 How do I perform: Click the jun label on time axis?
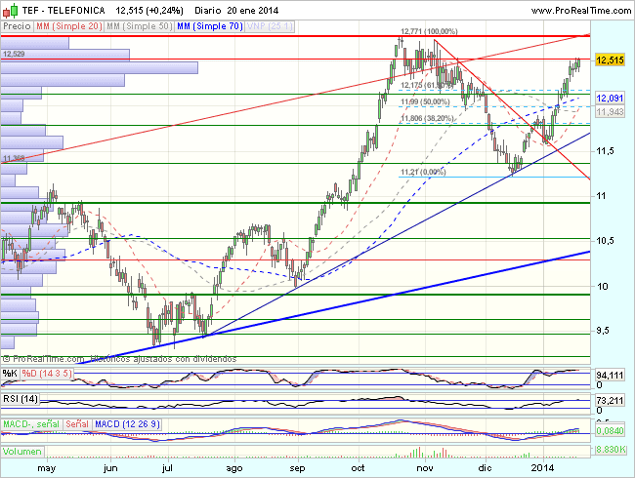pyautogui.click(x=110, y=468)
